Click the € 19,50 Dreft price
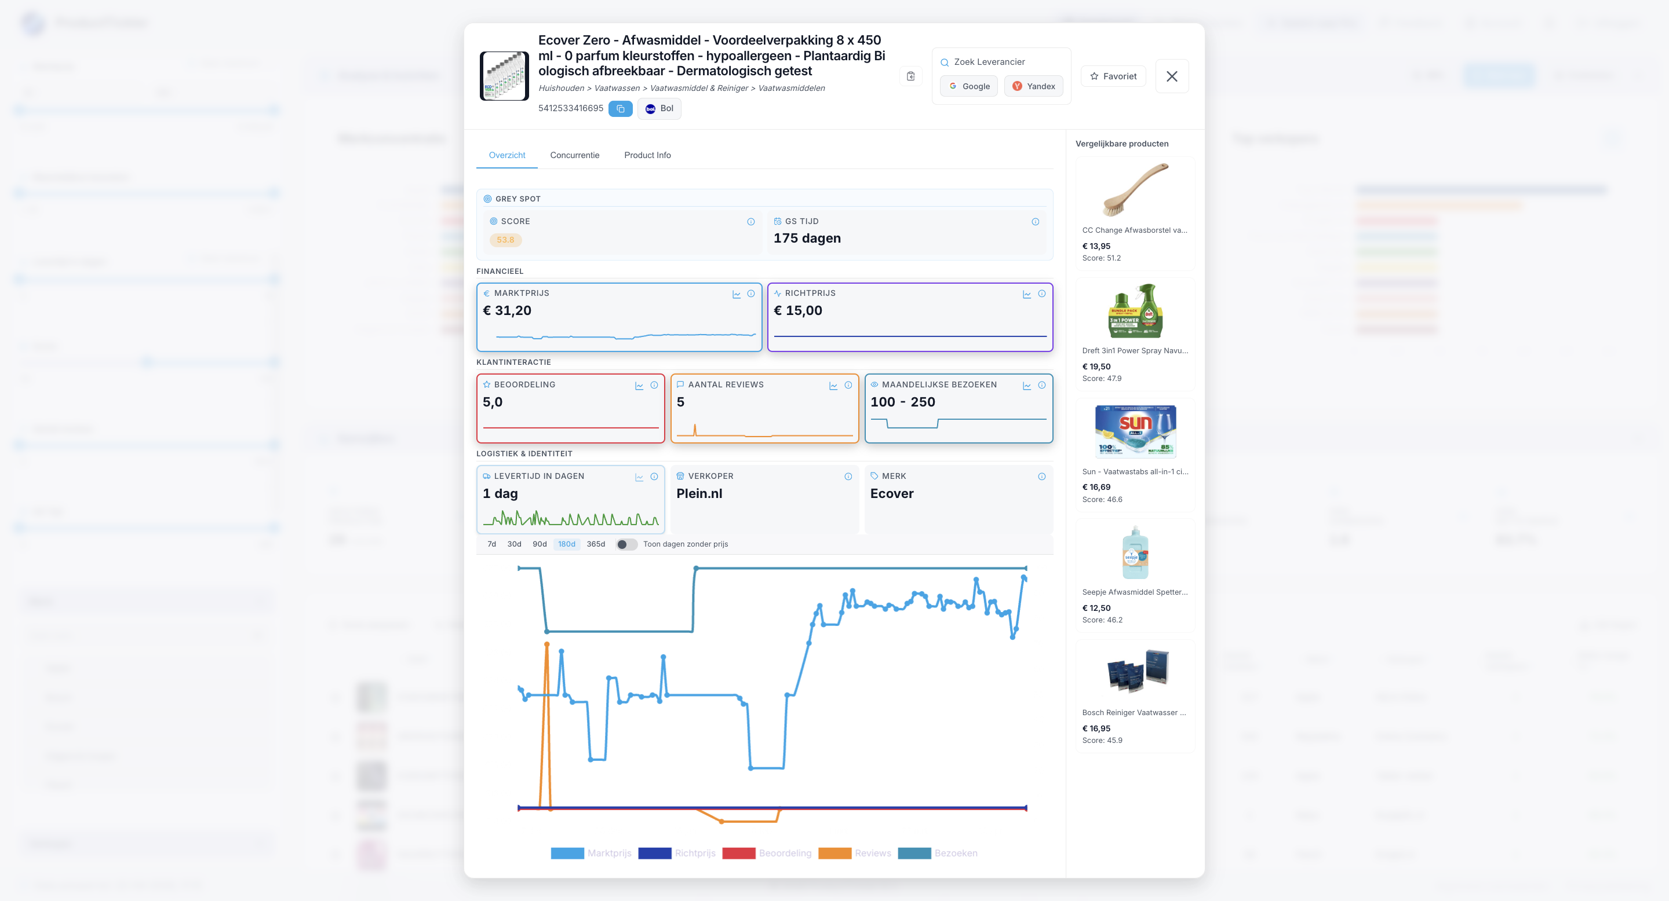Viewport: 1669px width, 901px height. click(x=1096, y=367)
